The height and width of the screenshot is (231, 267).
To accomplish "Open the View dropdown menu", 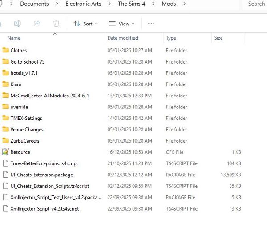I will (x=122, y=24).
